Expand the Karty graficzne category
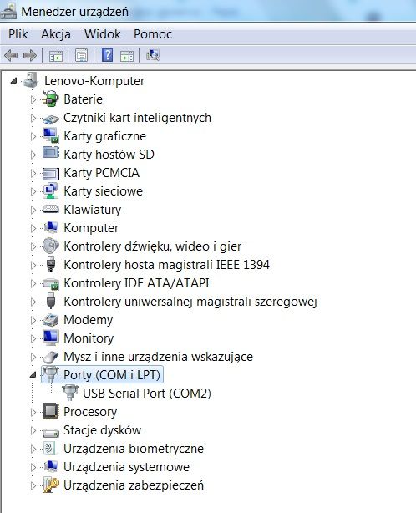The height and width of the screenshot is (513, 416). [x=33, y=136]
